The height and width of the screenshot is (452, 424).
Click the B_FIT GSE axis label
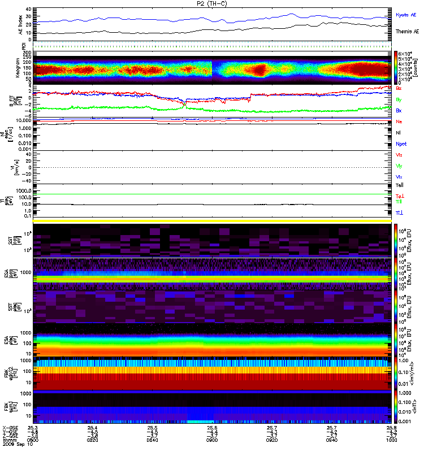(x=16, y=101)
